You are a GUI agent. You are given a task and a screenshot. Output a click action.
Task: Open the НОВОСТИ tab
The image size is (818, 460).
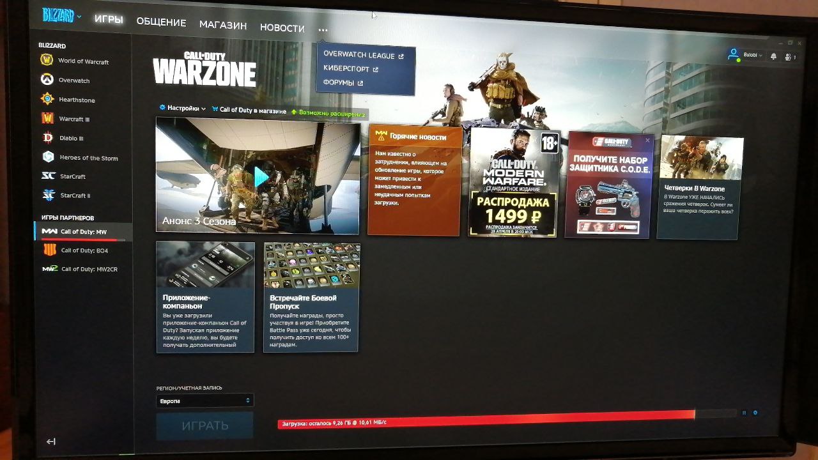[282, 28]
